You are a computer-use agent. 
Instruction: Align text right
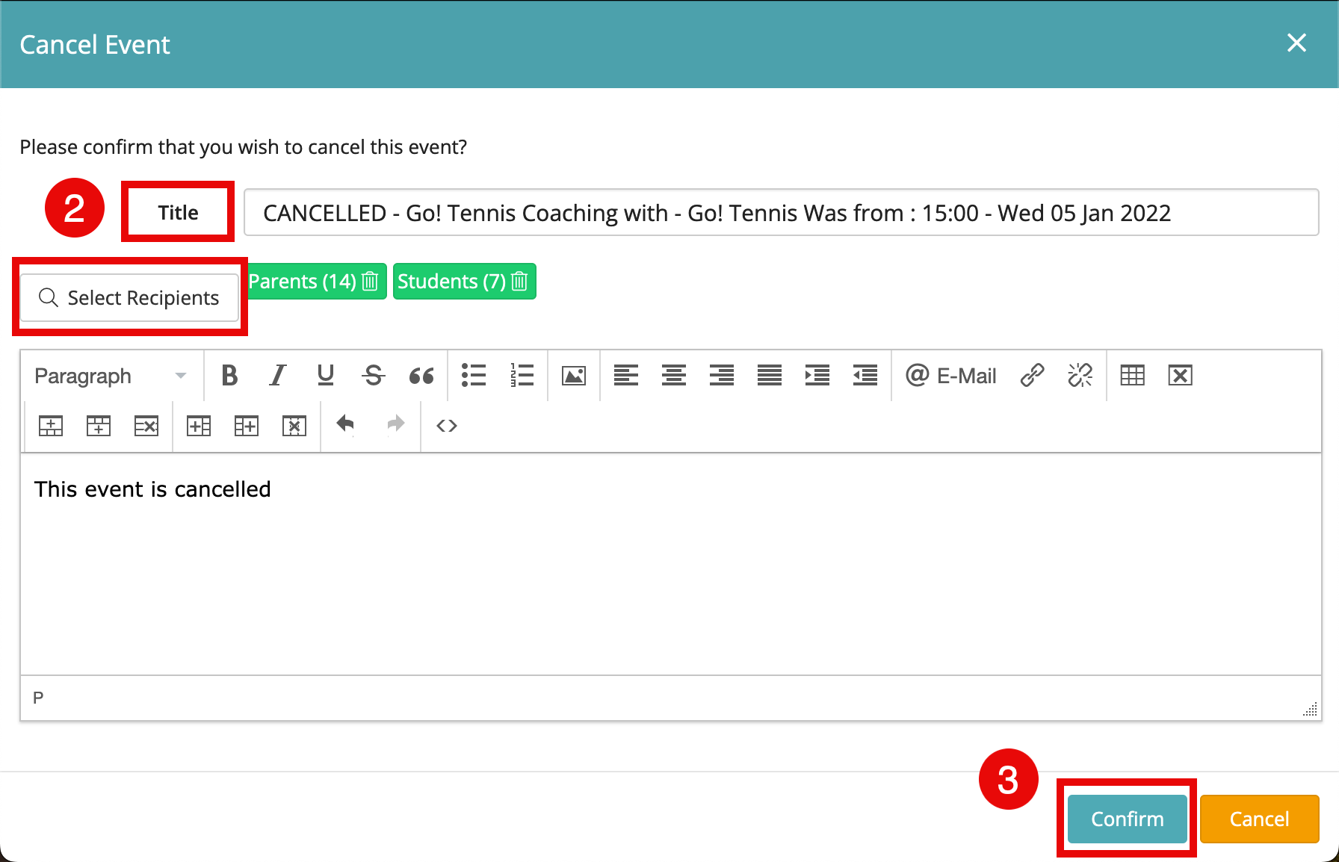coord(722,375)
